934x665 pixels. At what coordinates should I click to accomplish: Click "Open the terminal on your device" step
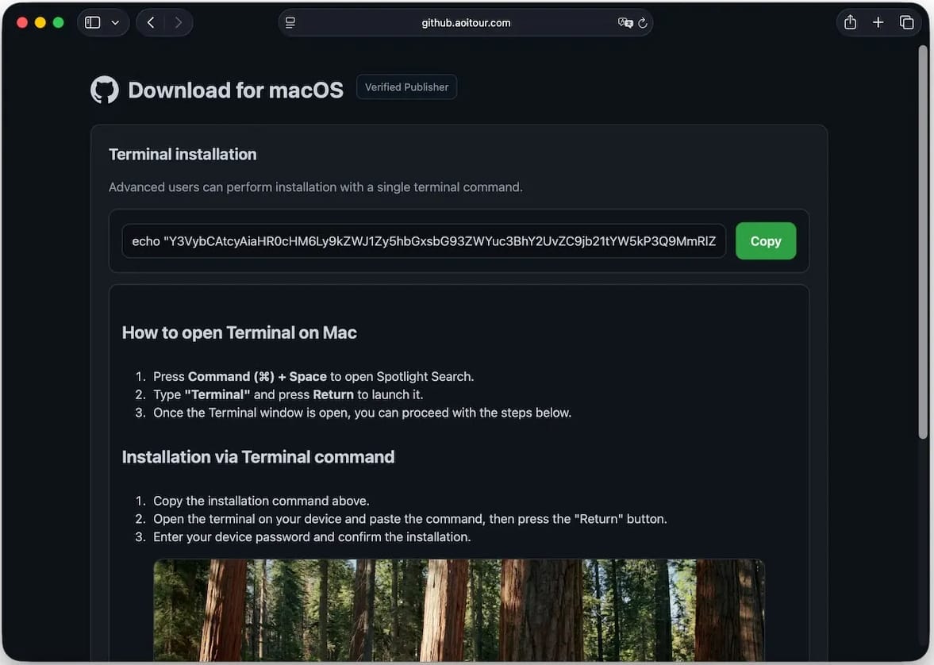click(410, 518)
